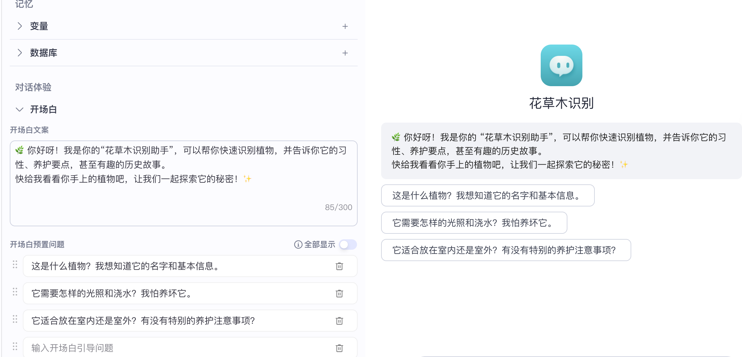Delete the '这是什么植物' preset question

[339, 266]
